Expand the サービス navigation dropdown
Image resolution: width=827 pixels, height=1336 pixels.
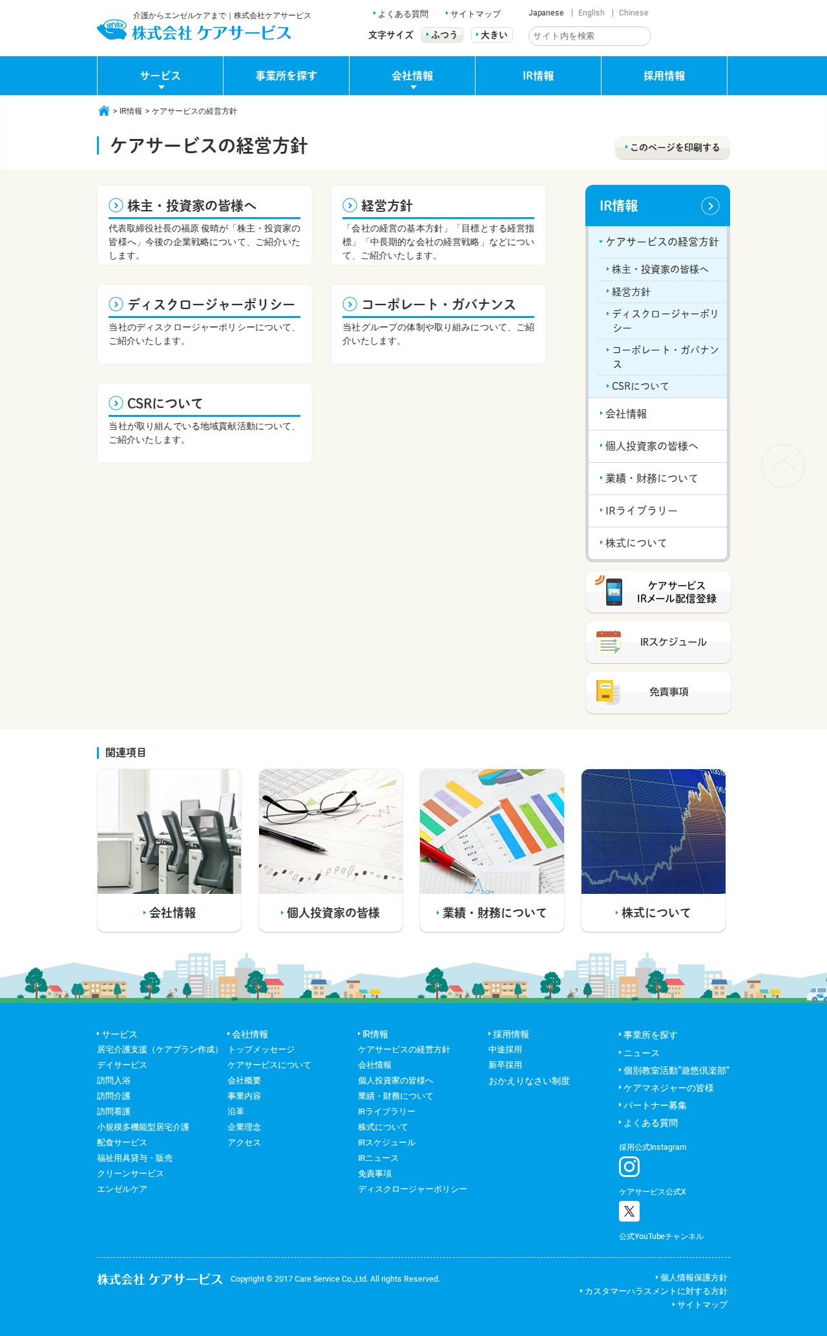point(160,76)
